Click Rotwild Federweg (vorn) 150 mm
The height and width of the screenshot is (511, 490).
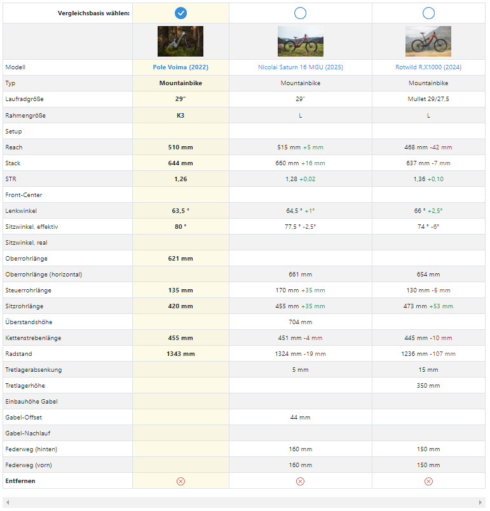(x=428, y=465)
